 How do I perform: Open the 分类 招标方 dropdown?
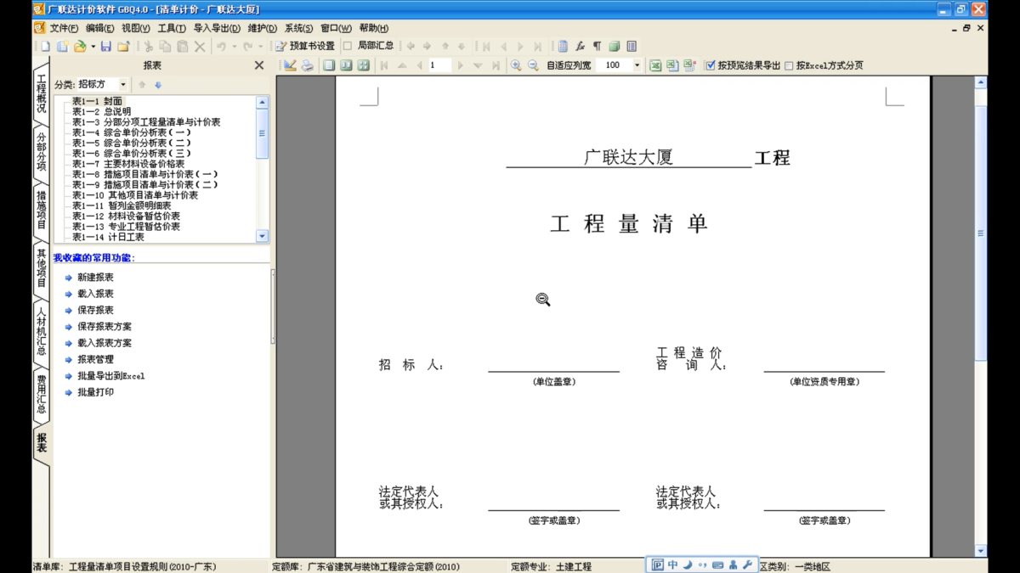123,85
